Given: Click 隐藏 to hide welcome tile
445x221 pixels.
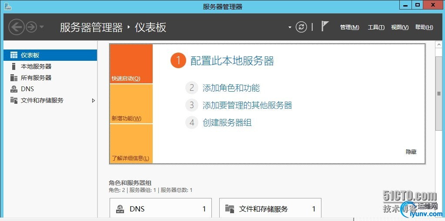Looking at the screenshot, I should (411, 152).
